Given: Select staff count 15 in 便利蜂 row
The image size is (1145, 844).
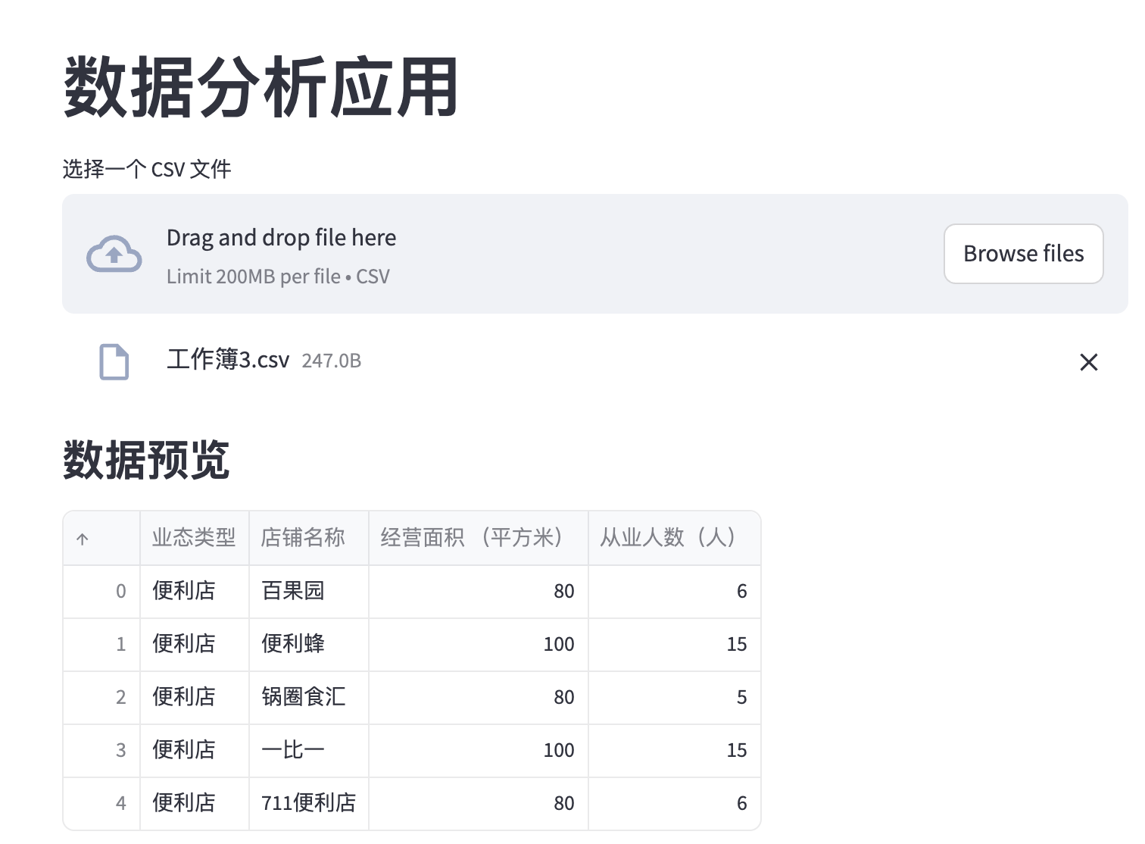Looking at the screenshot, I should 675,644.
